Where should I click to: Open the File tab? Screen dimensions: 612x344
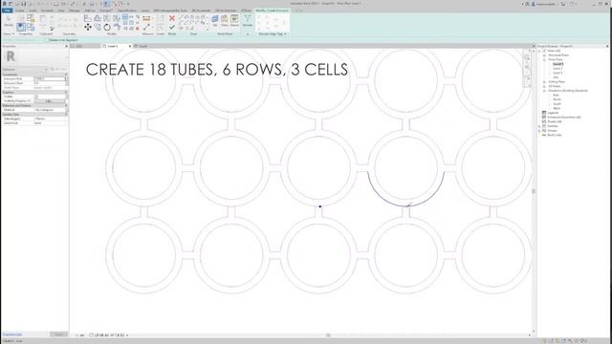click(x=7, y=11)
